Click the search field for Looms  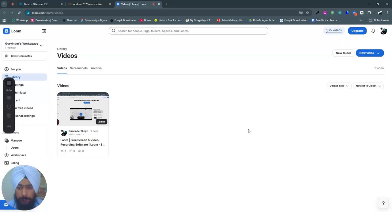pos(188,31)
